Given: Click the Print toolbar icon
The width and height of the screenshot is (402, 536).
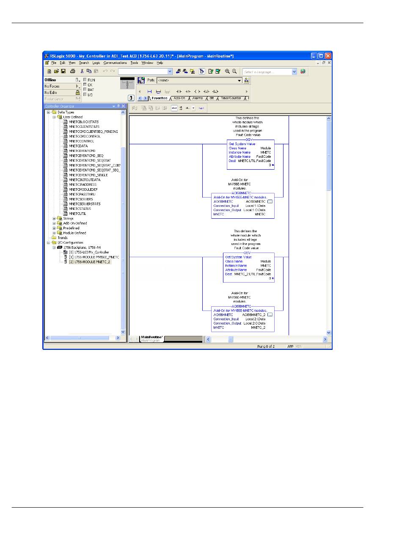Looking at the screenshot, I should coord(72,71).
